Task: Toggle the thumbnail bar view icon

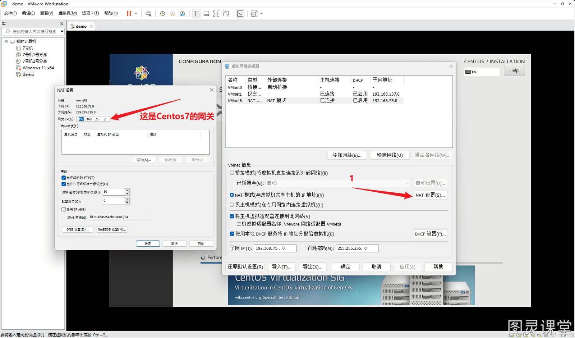Action: click(206, 14)
